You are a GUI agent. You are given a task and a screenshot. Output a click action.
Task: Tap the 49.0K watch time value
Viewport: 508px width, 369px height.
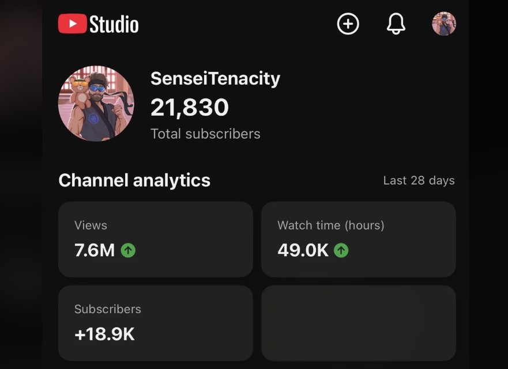[x=303, y=250]
